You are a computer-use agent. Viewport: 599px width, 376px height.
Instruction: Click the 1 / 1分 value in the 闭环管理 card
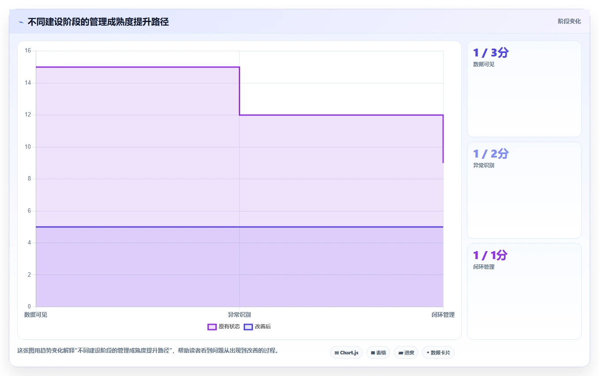pyautogui.click(x=490, y=256)
